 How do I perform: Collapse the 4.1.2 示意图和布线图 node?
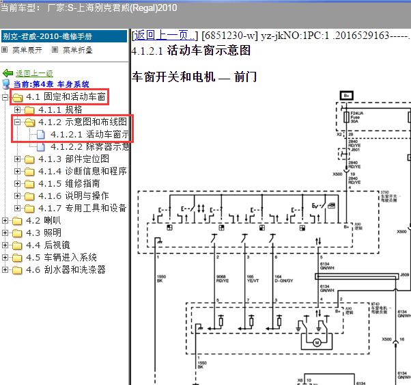(17, 122)
